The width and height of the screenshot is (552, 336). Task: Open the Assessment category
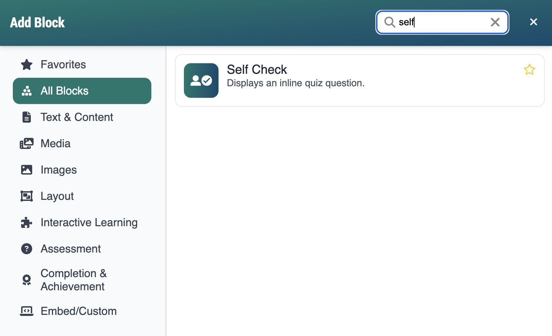tap(82, 249)
